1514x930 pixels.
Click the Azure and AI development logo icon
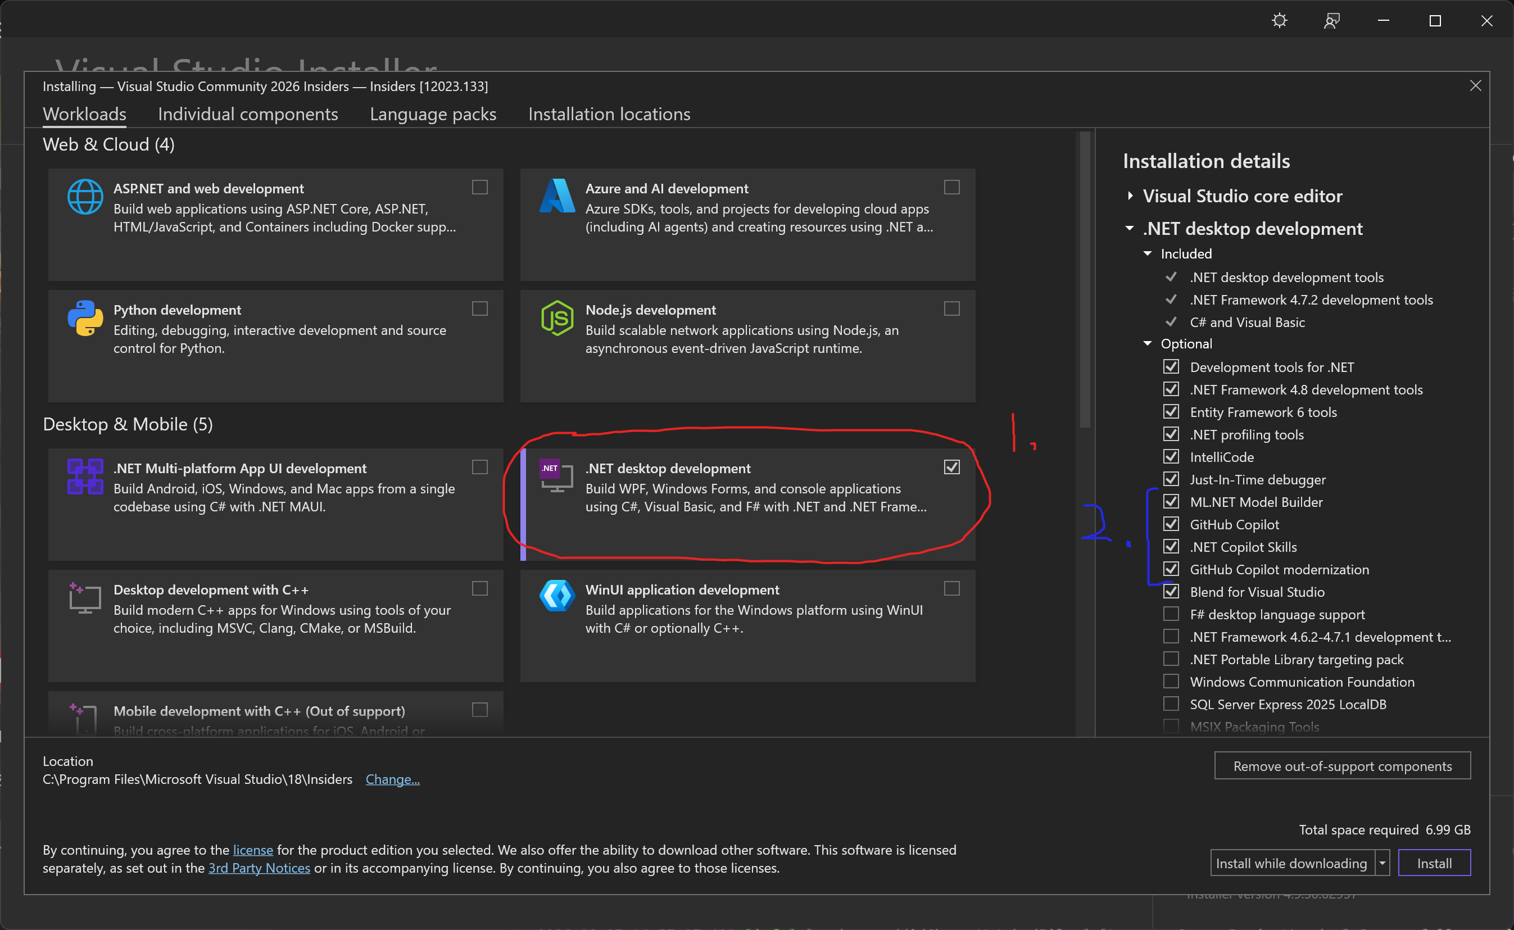(x=557, y=196)
